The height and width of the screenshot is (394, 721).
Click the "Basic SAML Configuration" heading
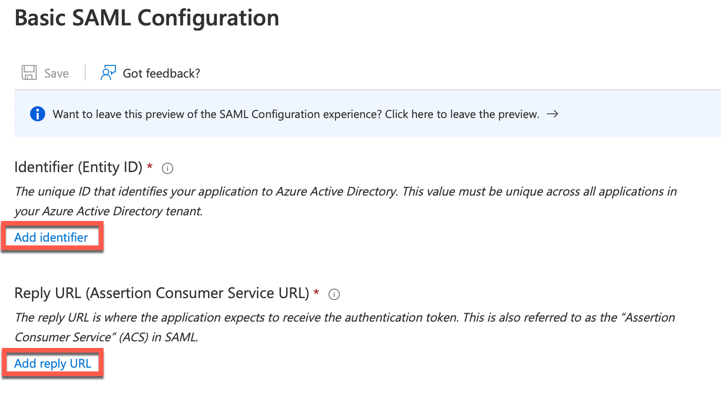147,18
